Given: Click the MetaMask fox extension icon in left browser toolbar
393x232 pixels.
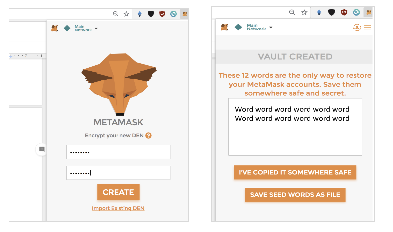Looking at the screenshot, I should pyautogui.click(x=185, y=14).
